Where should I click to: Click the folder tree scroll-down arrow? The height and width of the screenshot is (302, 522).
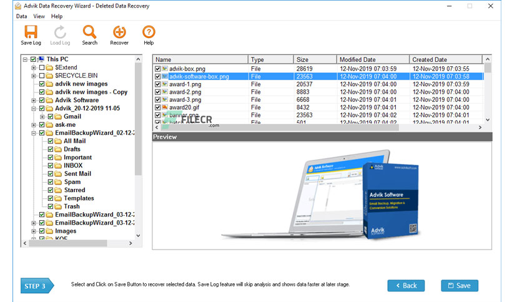point(138,235)
